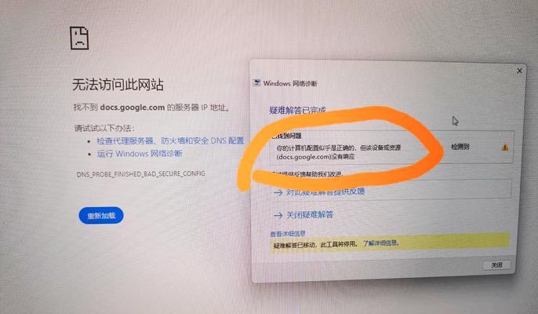538x314 pixels.
Task: Click the arrow icon beside 关闭疑难解答
Action: 278,216
